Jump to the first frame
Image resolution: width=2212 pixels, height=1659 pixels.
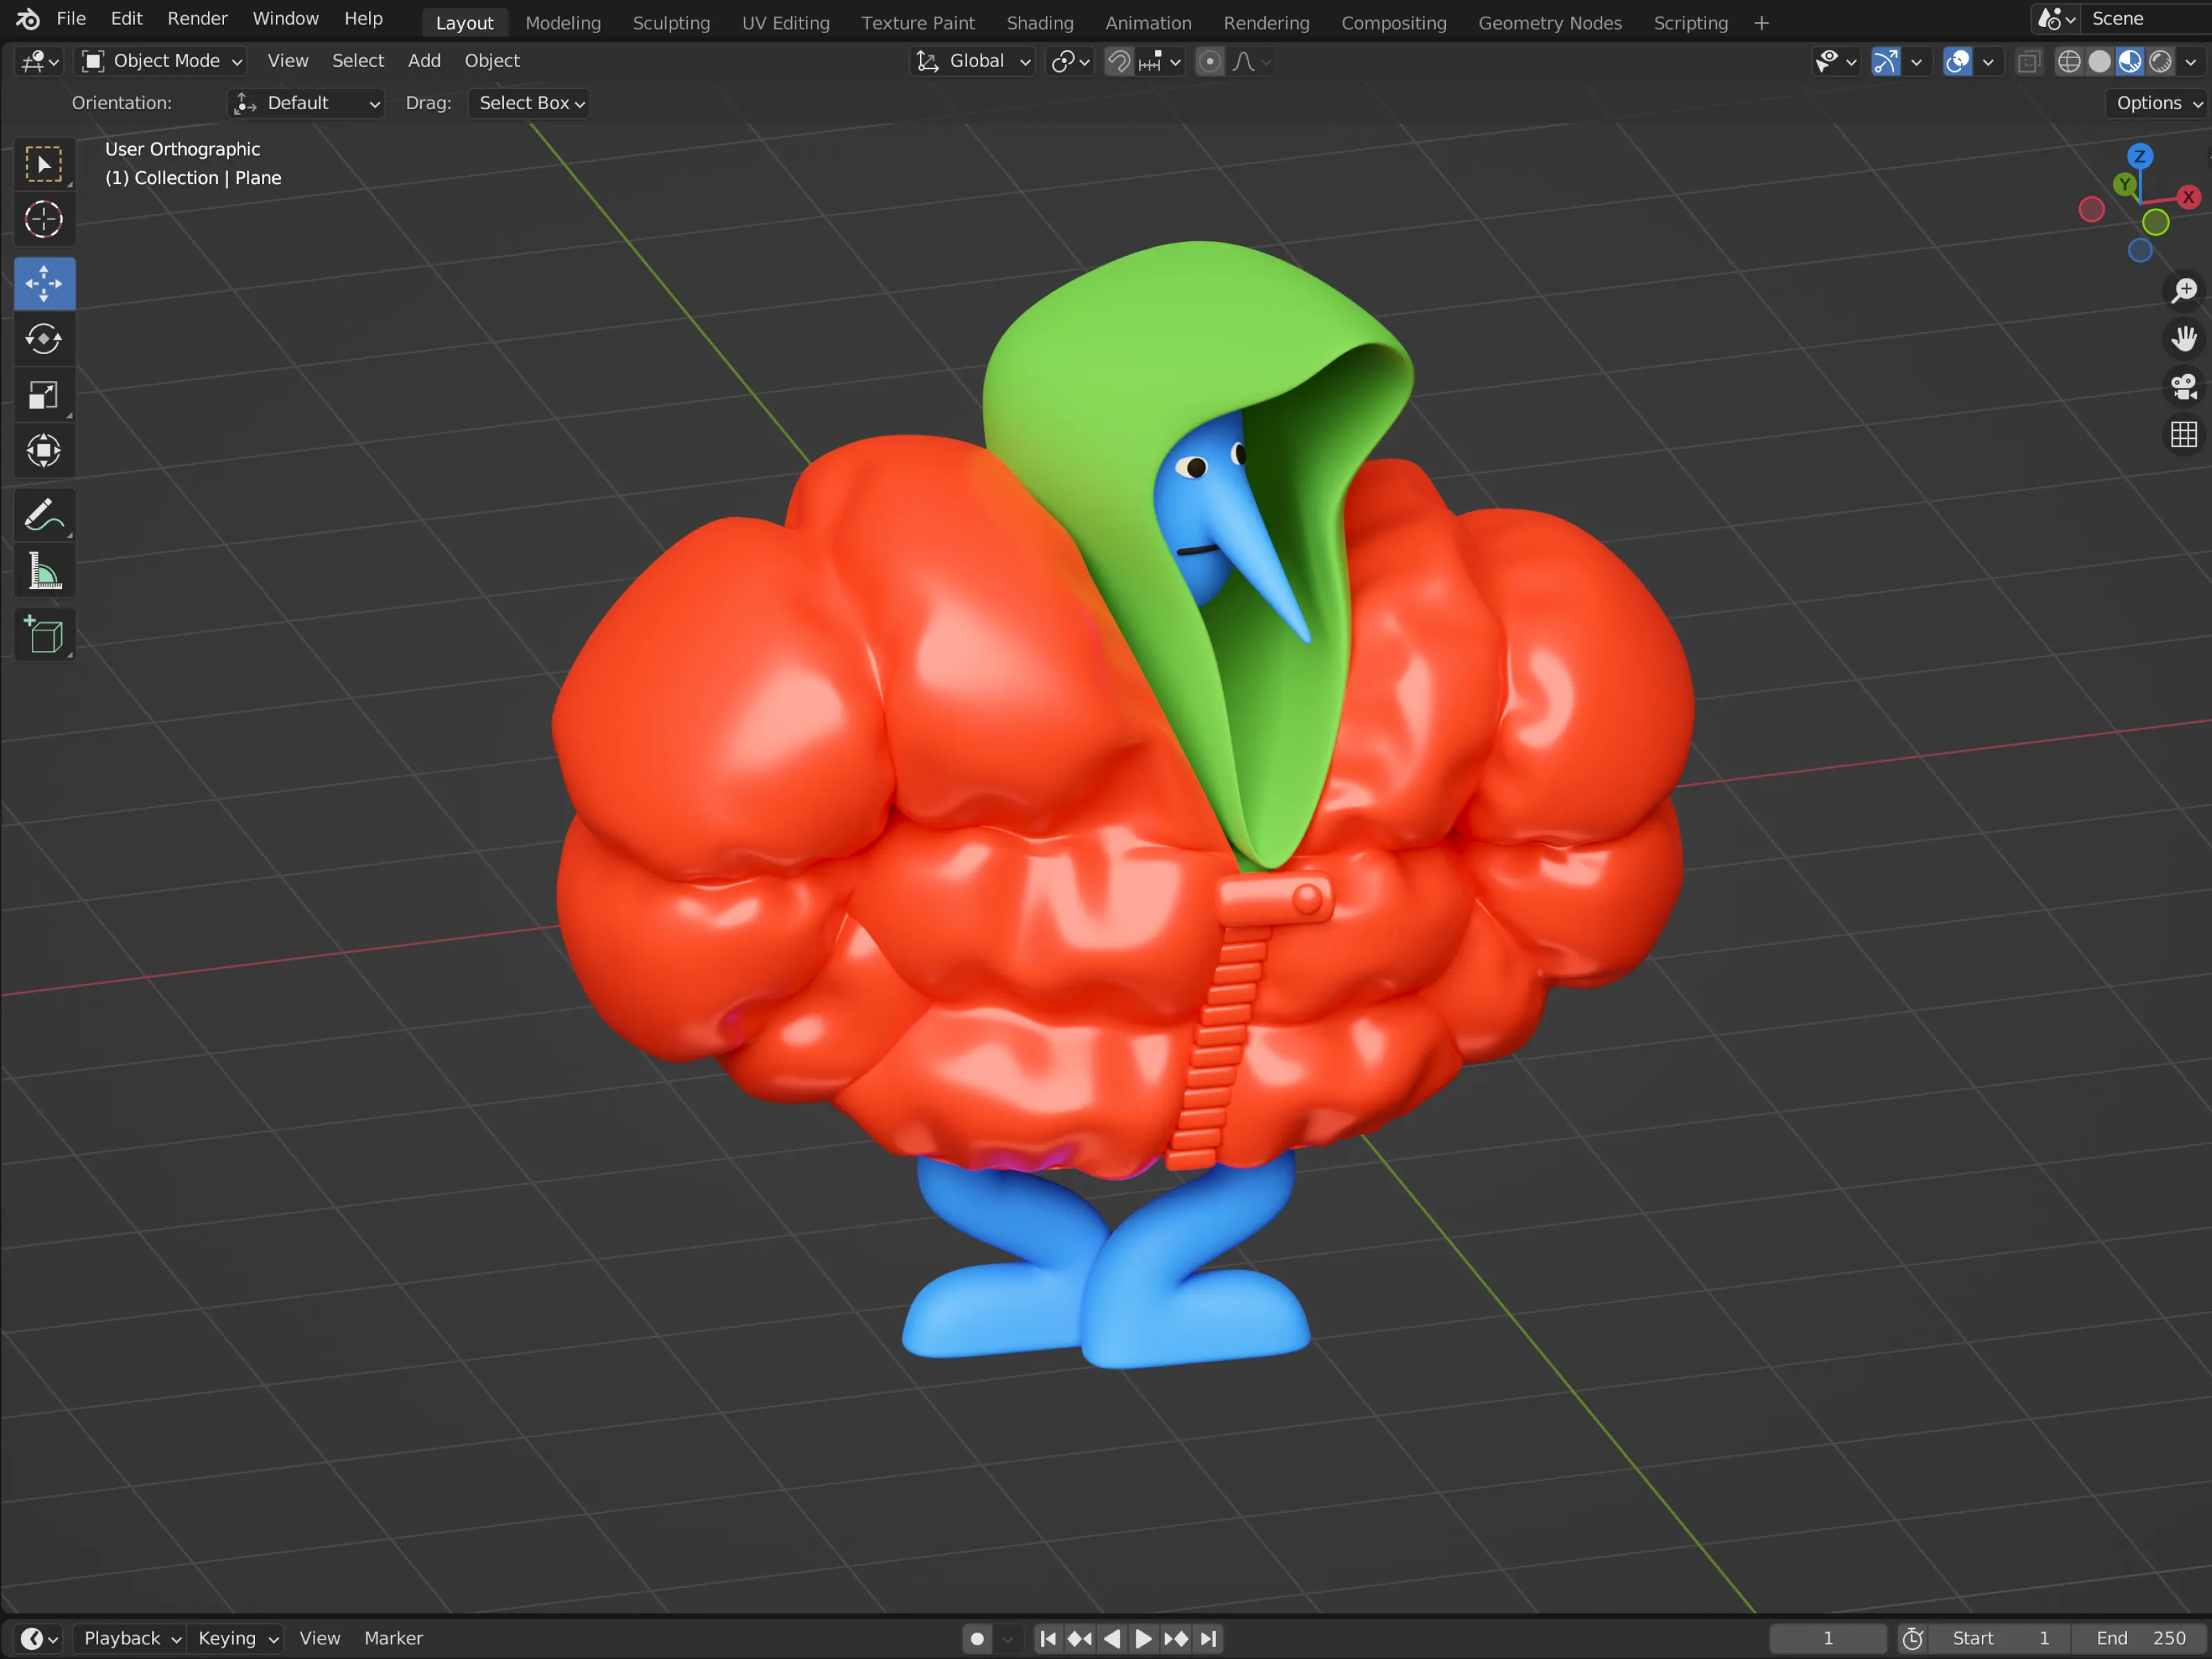point(1047,1638)
